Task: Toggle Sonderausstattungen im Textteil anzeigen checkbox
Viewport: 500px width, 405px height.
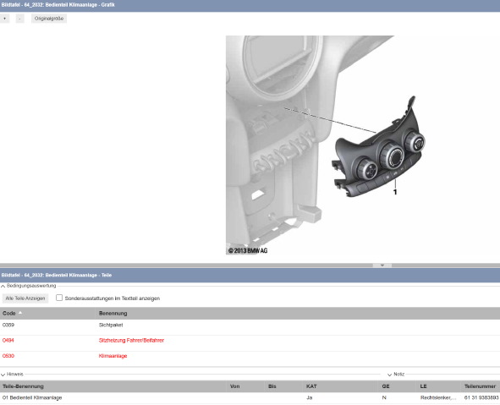Action: (59, 298)
